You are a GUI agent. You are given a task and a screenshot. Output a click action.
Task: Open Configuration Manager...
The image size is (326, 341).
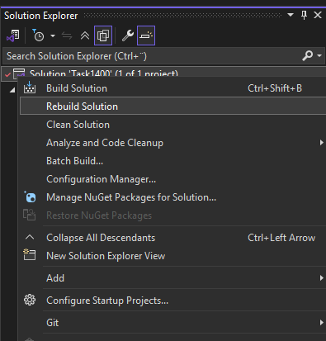click(173, 179)
